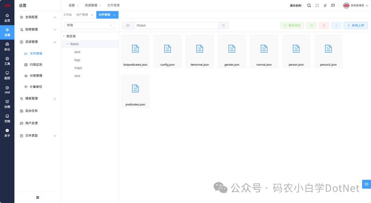Open messages icon in header
Screen dimensions: 371x203
tap(333, 5)
